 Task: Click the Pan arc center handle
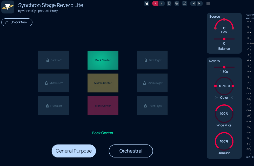[x=224, y=19]
